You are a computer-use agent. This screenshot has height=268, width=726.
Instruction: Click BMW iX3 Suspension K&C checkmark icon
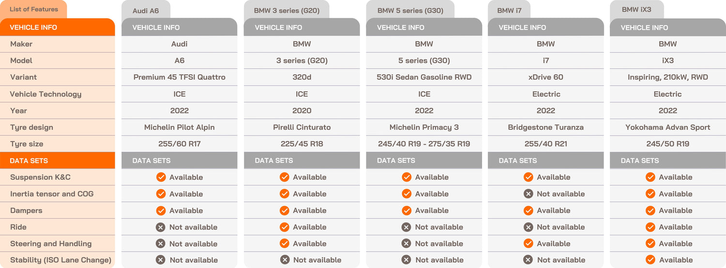[x=650, y=177]
